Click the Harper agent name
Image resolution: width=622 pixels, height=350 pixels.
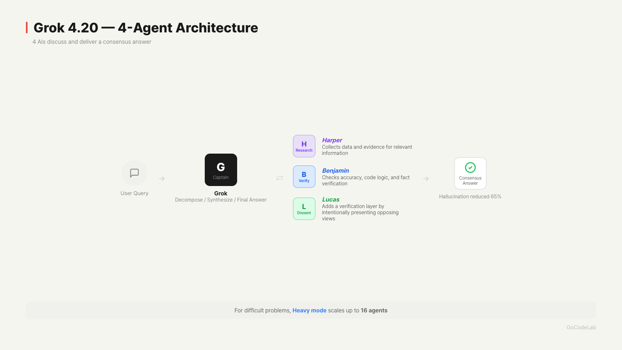[332, 140]
